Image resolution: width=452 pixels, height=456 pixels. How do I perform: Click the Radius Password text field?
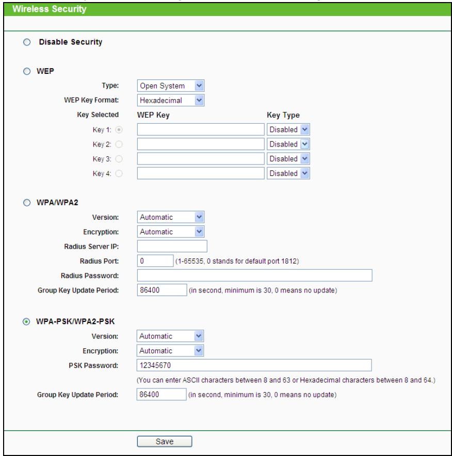254,276
